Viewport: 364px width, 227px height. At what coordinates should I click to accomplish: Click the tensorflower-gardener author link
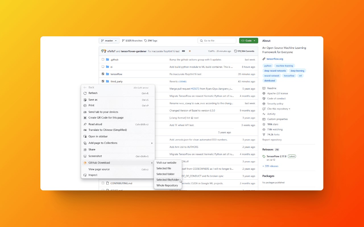(134, 51)
